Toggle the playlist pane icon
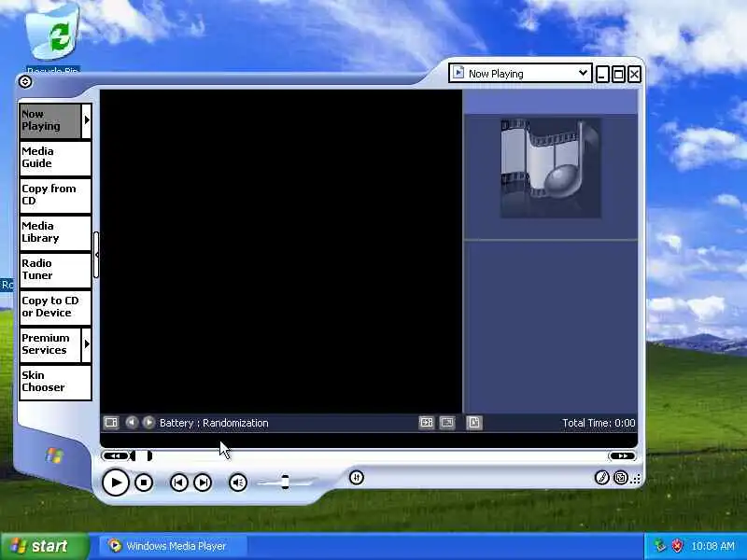The height and width of the screenshot is (560, 747). 474,423
